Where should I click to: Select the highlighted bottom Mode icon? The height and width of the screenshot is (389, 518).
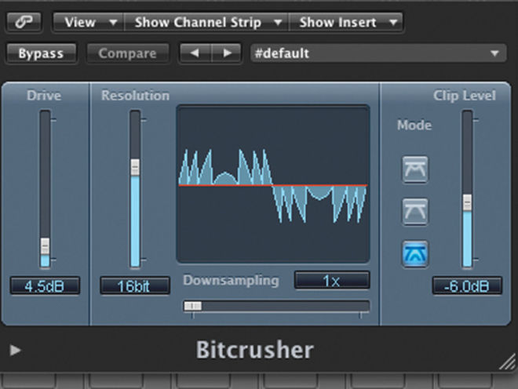(415, 253)
